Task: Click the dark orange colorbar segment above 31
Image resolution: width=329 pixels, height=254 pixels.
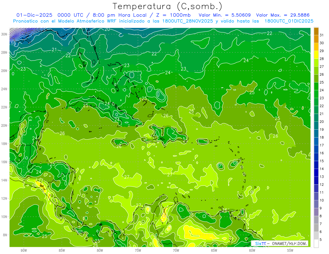Action: 316,31
